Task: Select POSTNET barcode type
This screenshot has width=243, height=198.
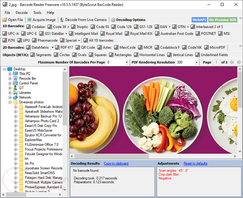Action: click(x=206, y=34)
